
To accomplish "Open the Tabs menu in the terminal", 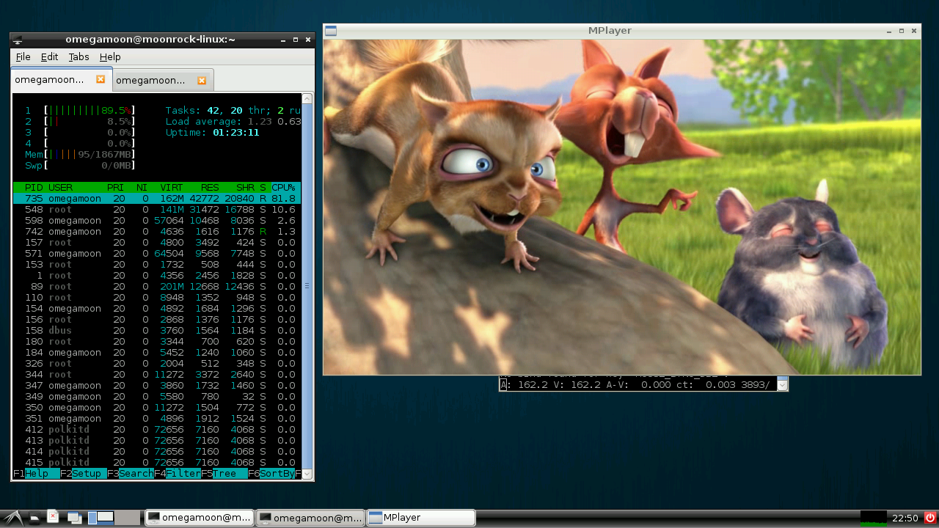I will (x=78, y=56).
